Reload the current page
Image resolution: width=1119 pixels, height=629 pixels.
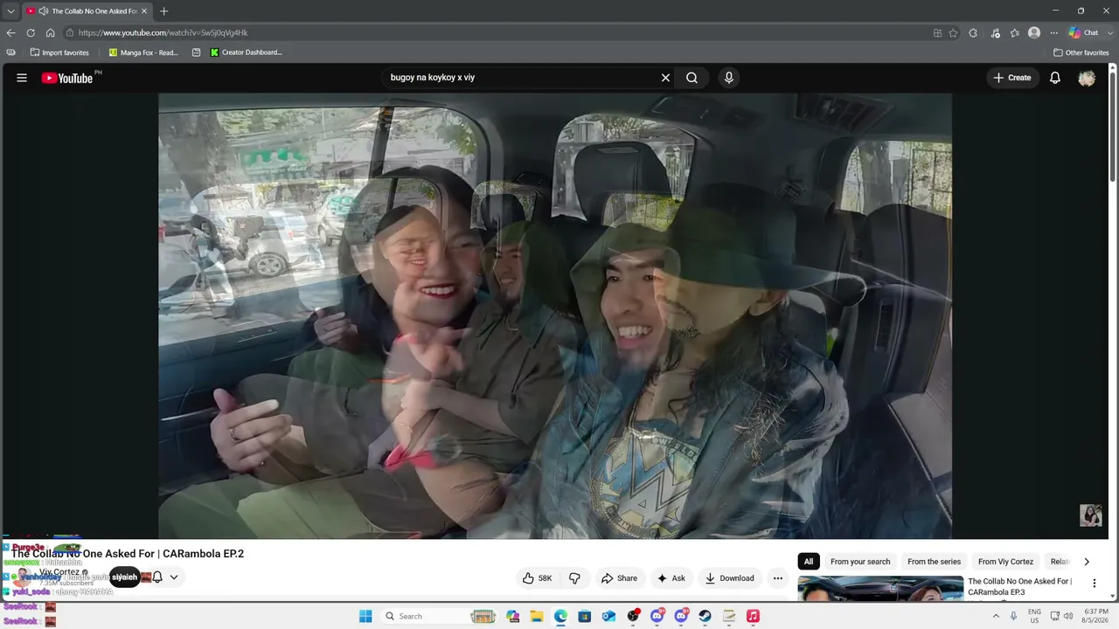(31, 33)
